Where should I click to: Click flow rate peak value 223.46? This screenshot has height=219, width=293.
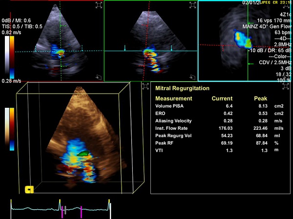click(x=260, y=128)
